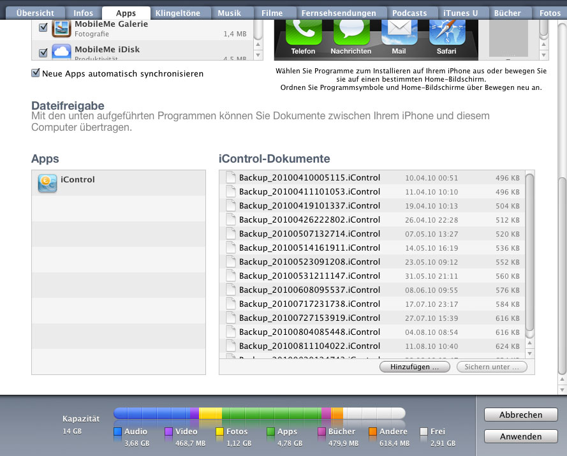This screenshot has height=456, width=567.
Task: Click the date 26.04.10 22:28
Action: coord(431,220)
